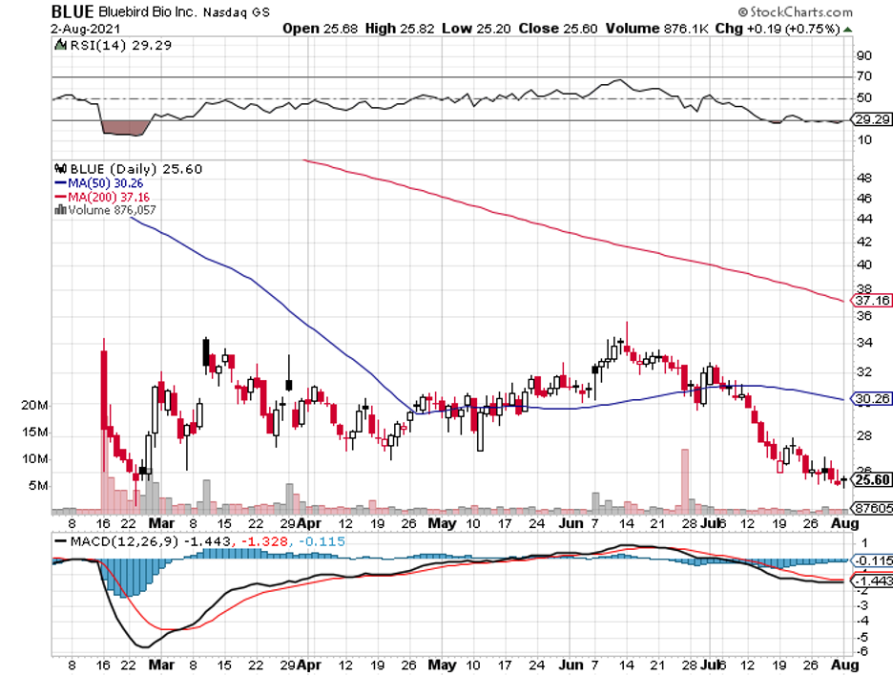Click the Volume legend bar icon
Screen dimensions: 893x676
click(57, 210)
